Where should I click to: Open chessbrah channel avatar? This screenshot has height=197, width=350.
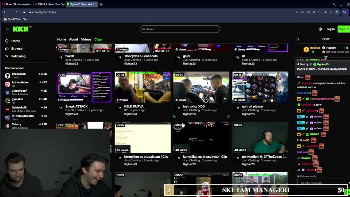pos(7,76)
